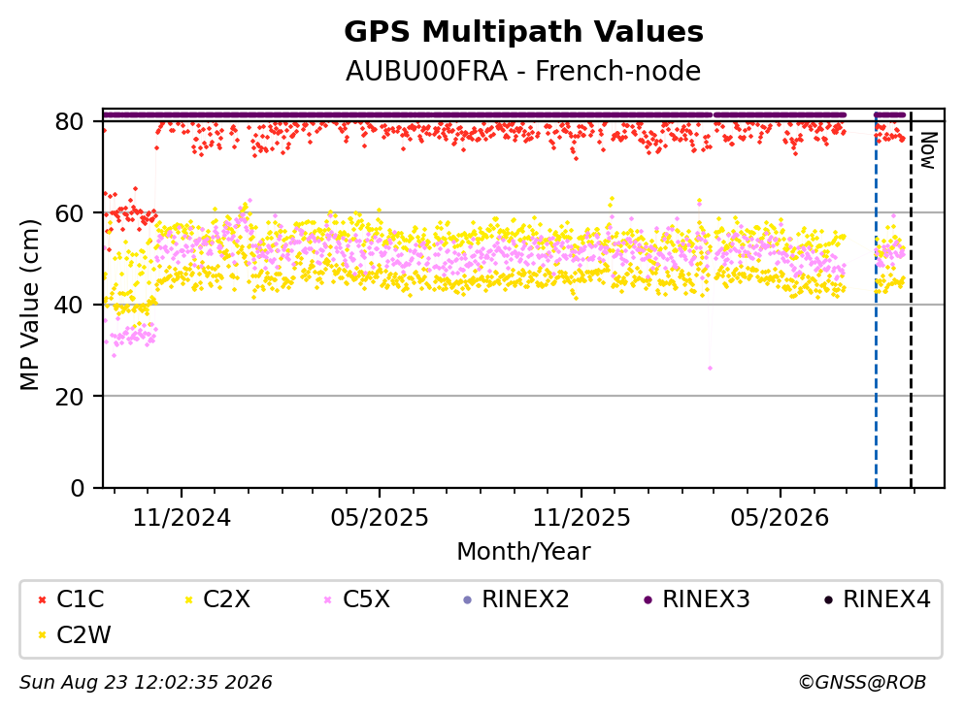Click the rotated Now label
Image resolution: width=964 pixels, height=712 pixels.
click(x=928, y=150)
